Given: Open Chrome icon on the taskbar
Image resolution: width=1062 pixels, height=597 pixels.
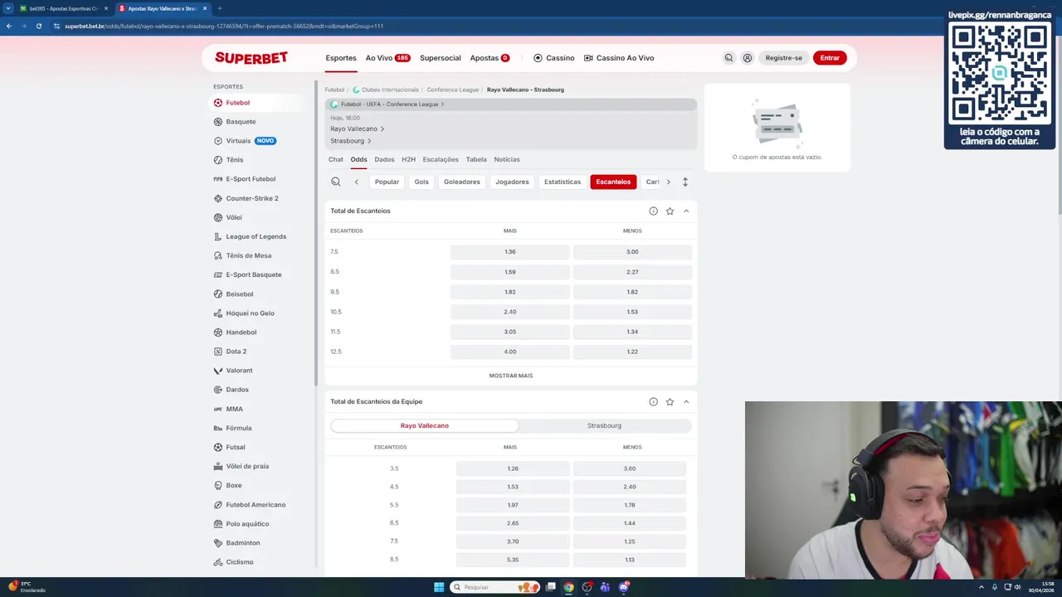Looking at the screenshot, I should 568,587.
